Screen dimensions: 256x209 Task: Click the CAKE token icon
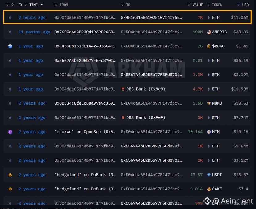coord(209,189)
